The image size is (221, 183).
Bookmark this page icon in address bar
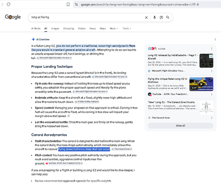coord(68,4)
